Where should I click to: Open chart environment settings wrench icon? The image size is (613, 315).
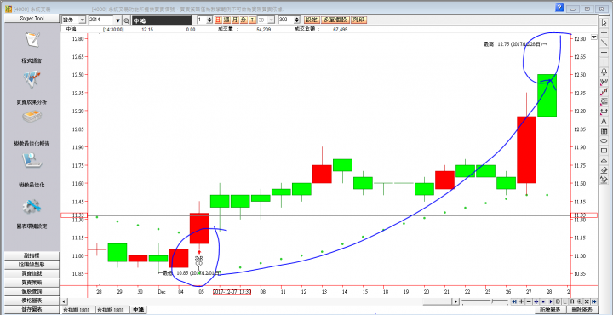(x=32, y=206)
